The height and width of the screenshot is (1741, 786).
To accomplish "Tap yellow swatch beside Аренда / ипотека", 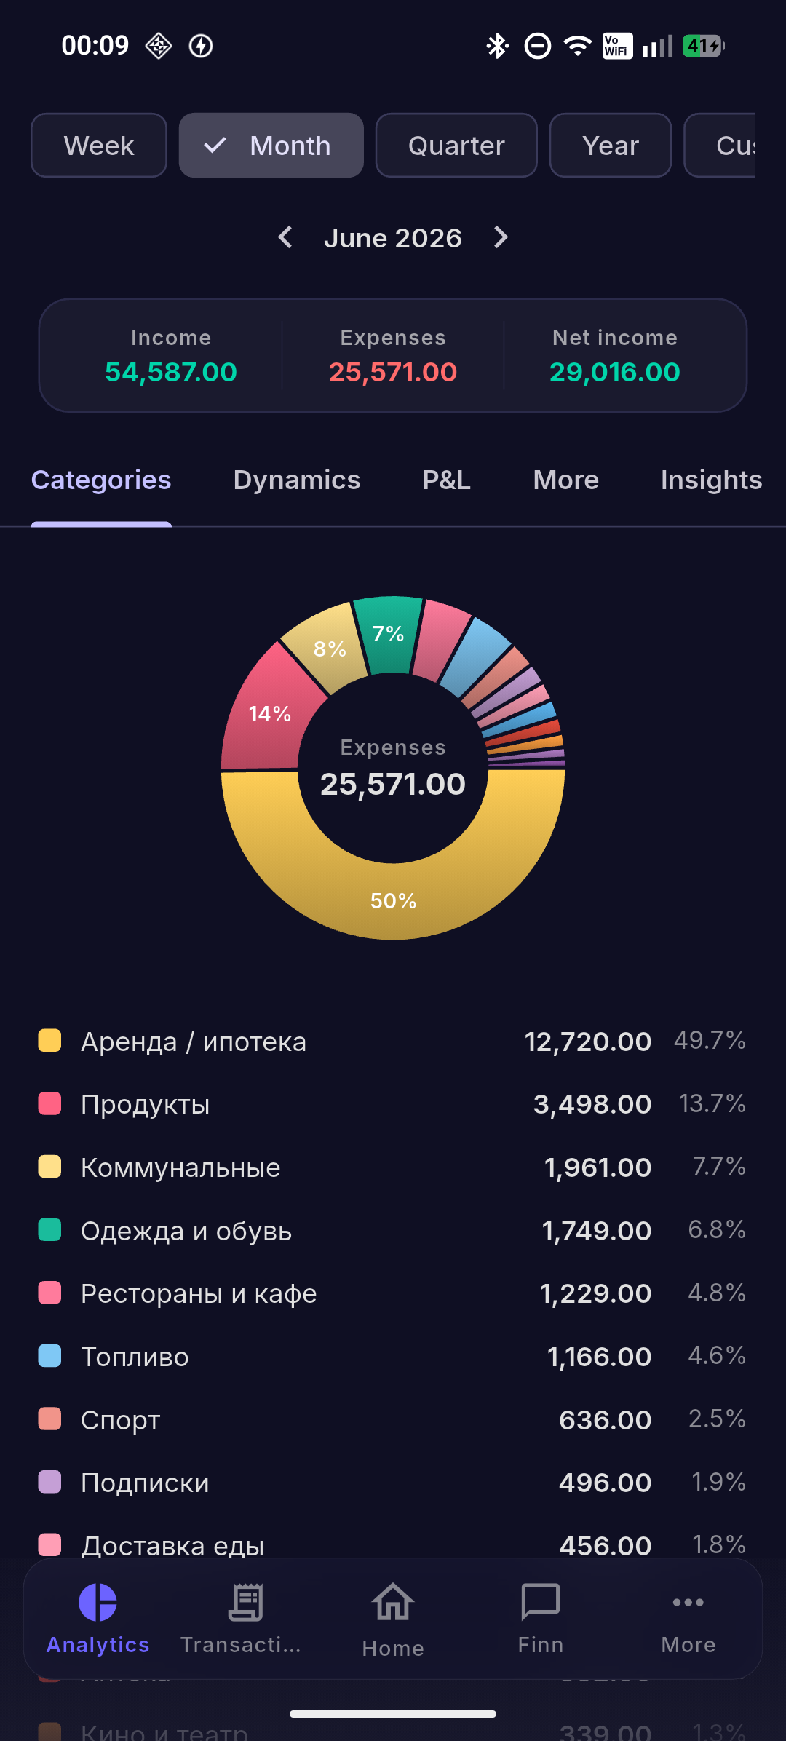I will tap(49, 1041).
